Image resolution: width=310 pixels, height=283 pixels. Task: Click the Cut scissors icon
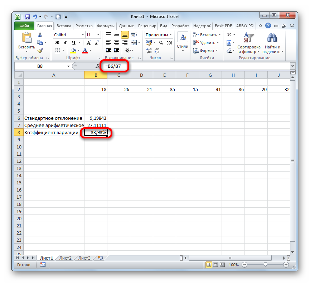pyautogui.click(x=40, y=35)
